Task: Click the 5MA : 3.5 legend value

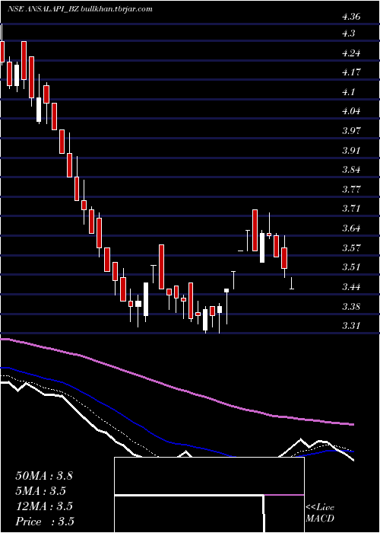Action: tap(40, 491)
